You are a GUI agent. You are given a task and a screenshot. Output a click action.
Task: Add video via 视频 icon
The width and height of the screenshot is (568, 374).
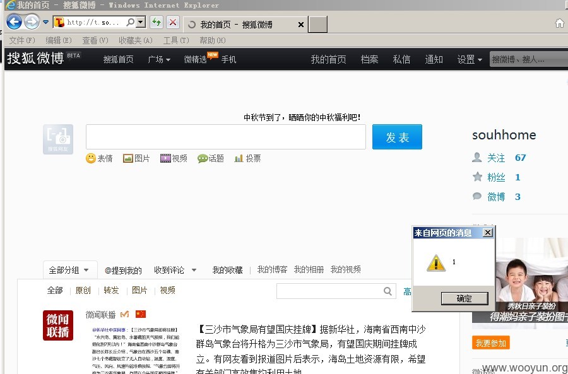pyautogui.click(x=174, y=158)
